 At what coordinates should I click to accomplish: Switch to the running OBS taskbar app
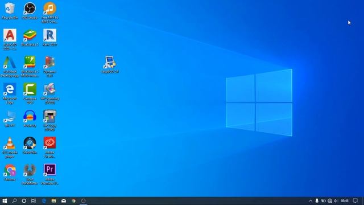84,201
